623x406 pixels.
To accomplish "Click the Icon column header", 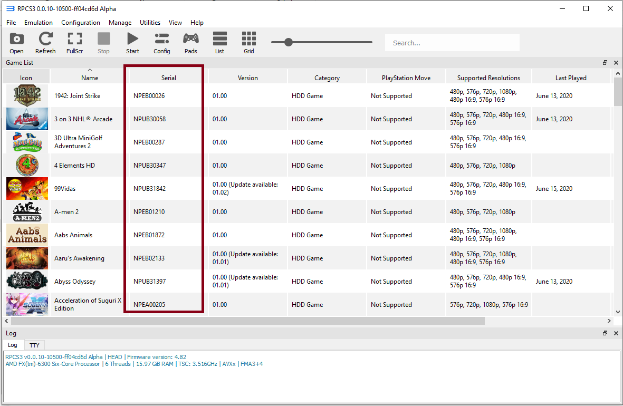I will (26, 78).
